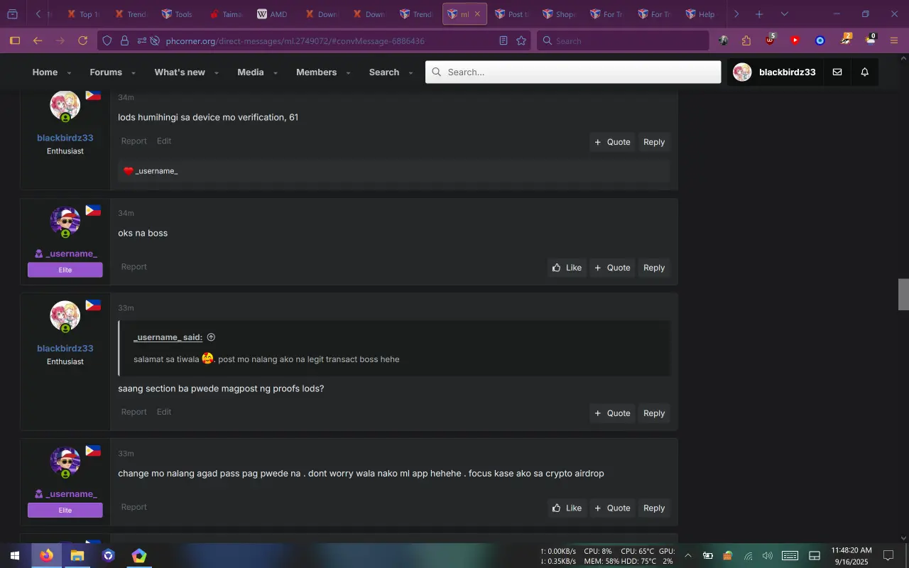The image size is (909, 568).
Task: Edit the 'lods humihingi' message
Action: [164, 141]
